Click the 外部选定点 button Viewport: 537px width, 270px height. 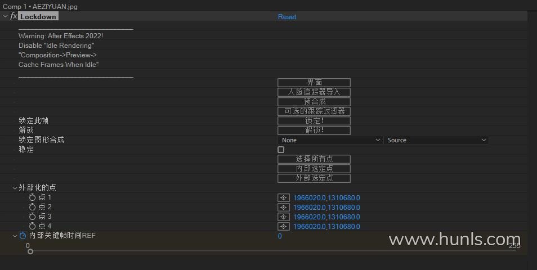[314, 178]
